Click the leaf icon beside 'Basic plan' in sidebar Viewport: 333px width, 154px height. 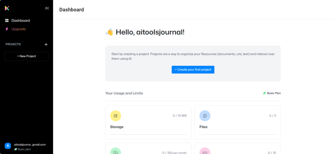(x=15, y=149)
